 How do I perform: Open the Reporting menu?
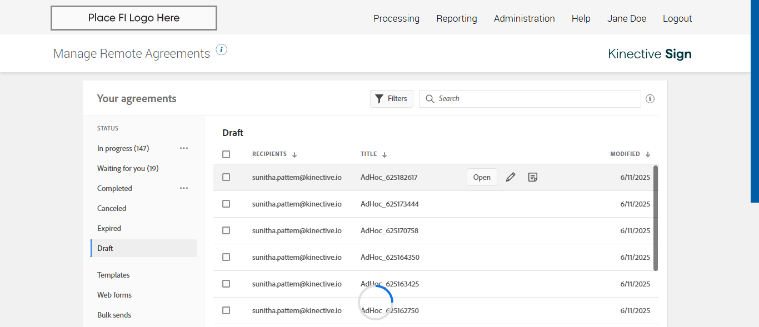click(x=456, y=18)
